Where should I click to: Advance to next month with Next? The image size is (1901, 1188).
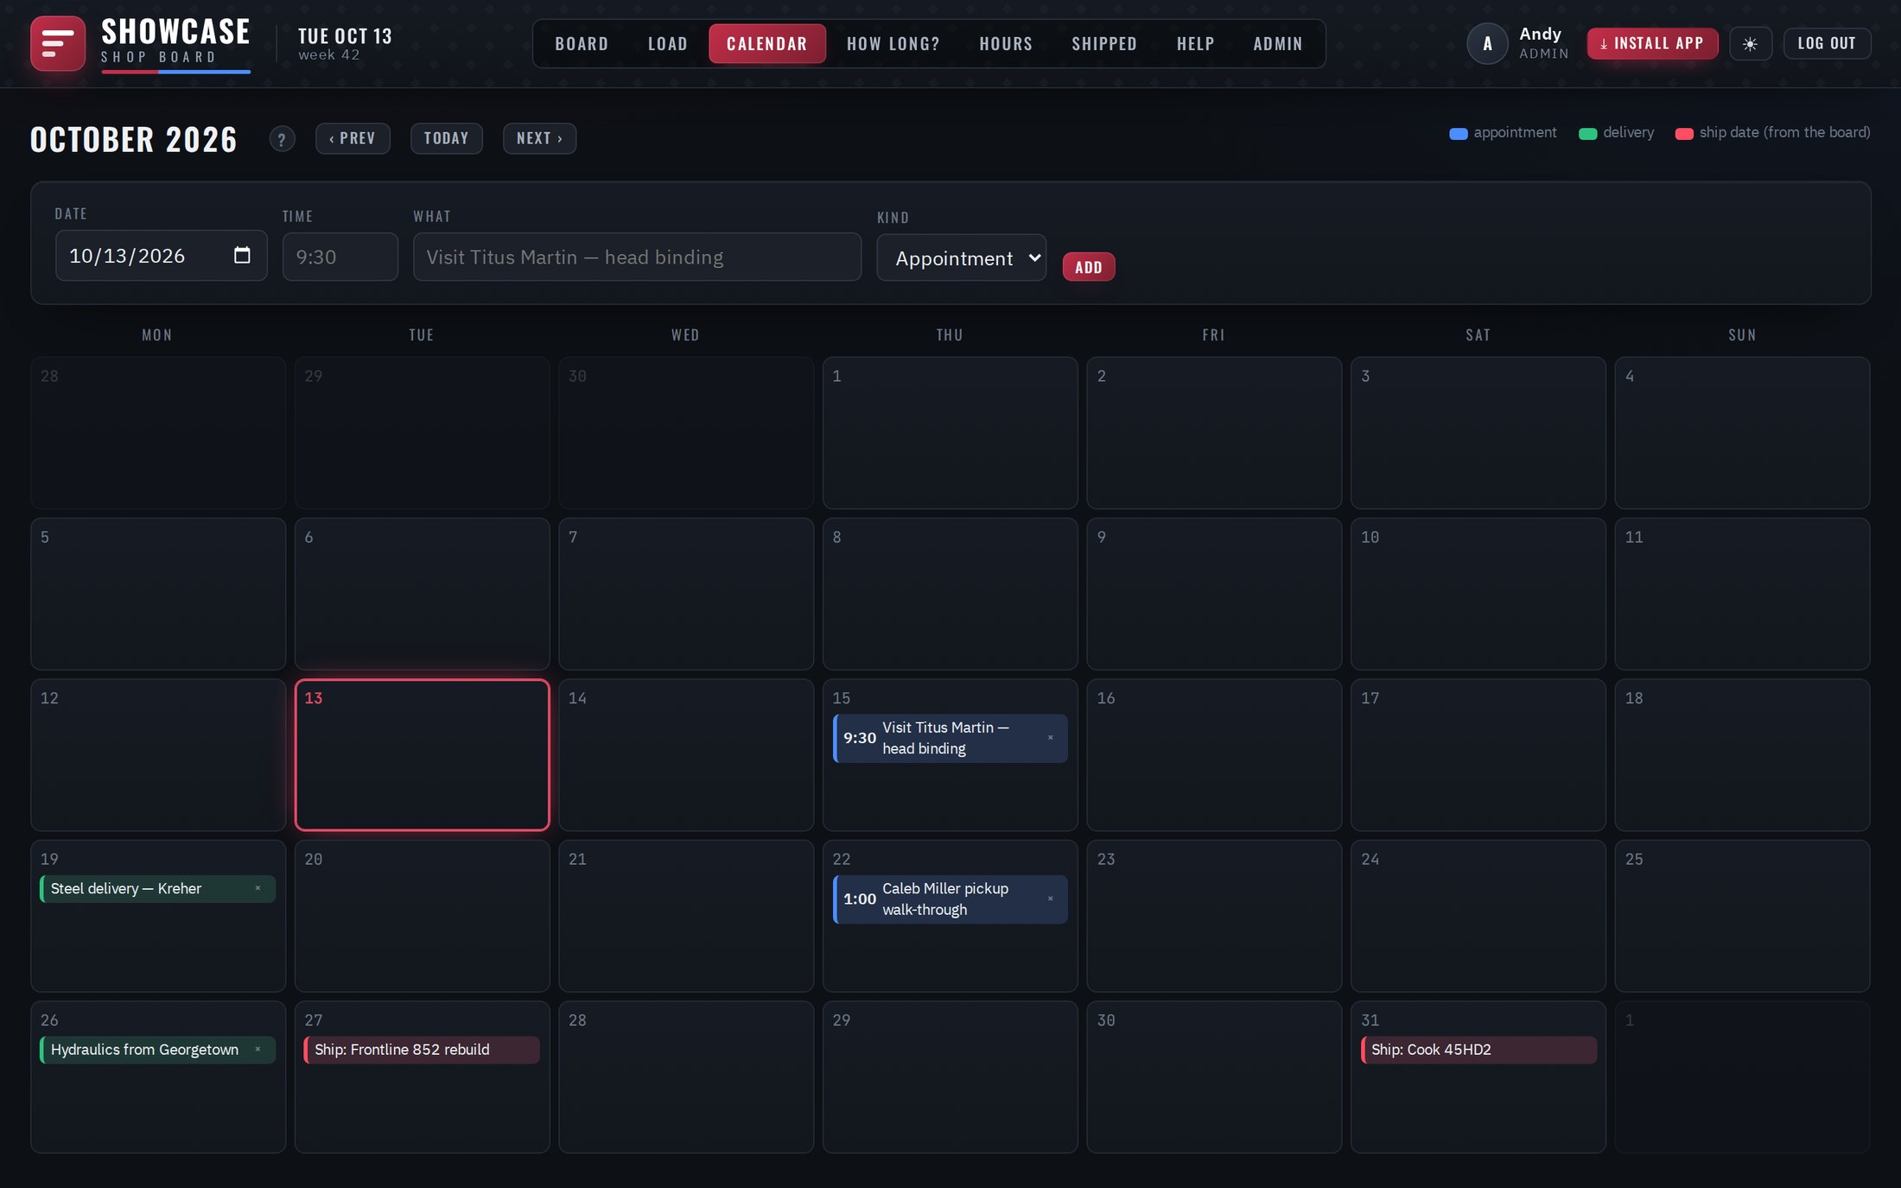539,138
